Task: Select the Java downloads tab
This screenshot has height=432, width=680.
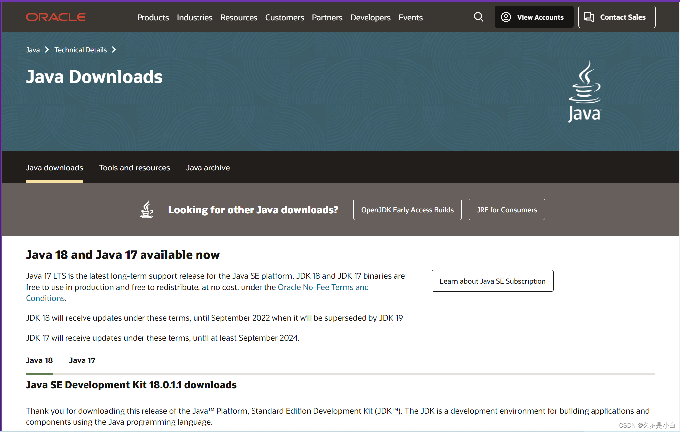Action: pyautogui.click(x=54, y=168)
